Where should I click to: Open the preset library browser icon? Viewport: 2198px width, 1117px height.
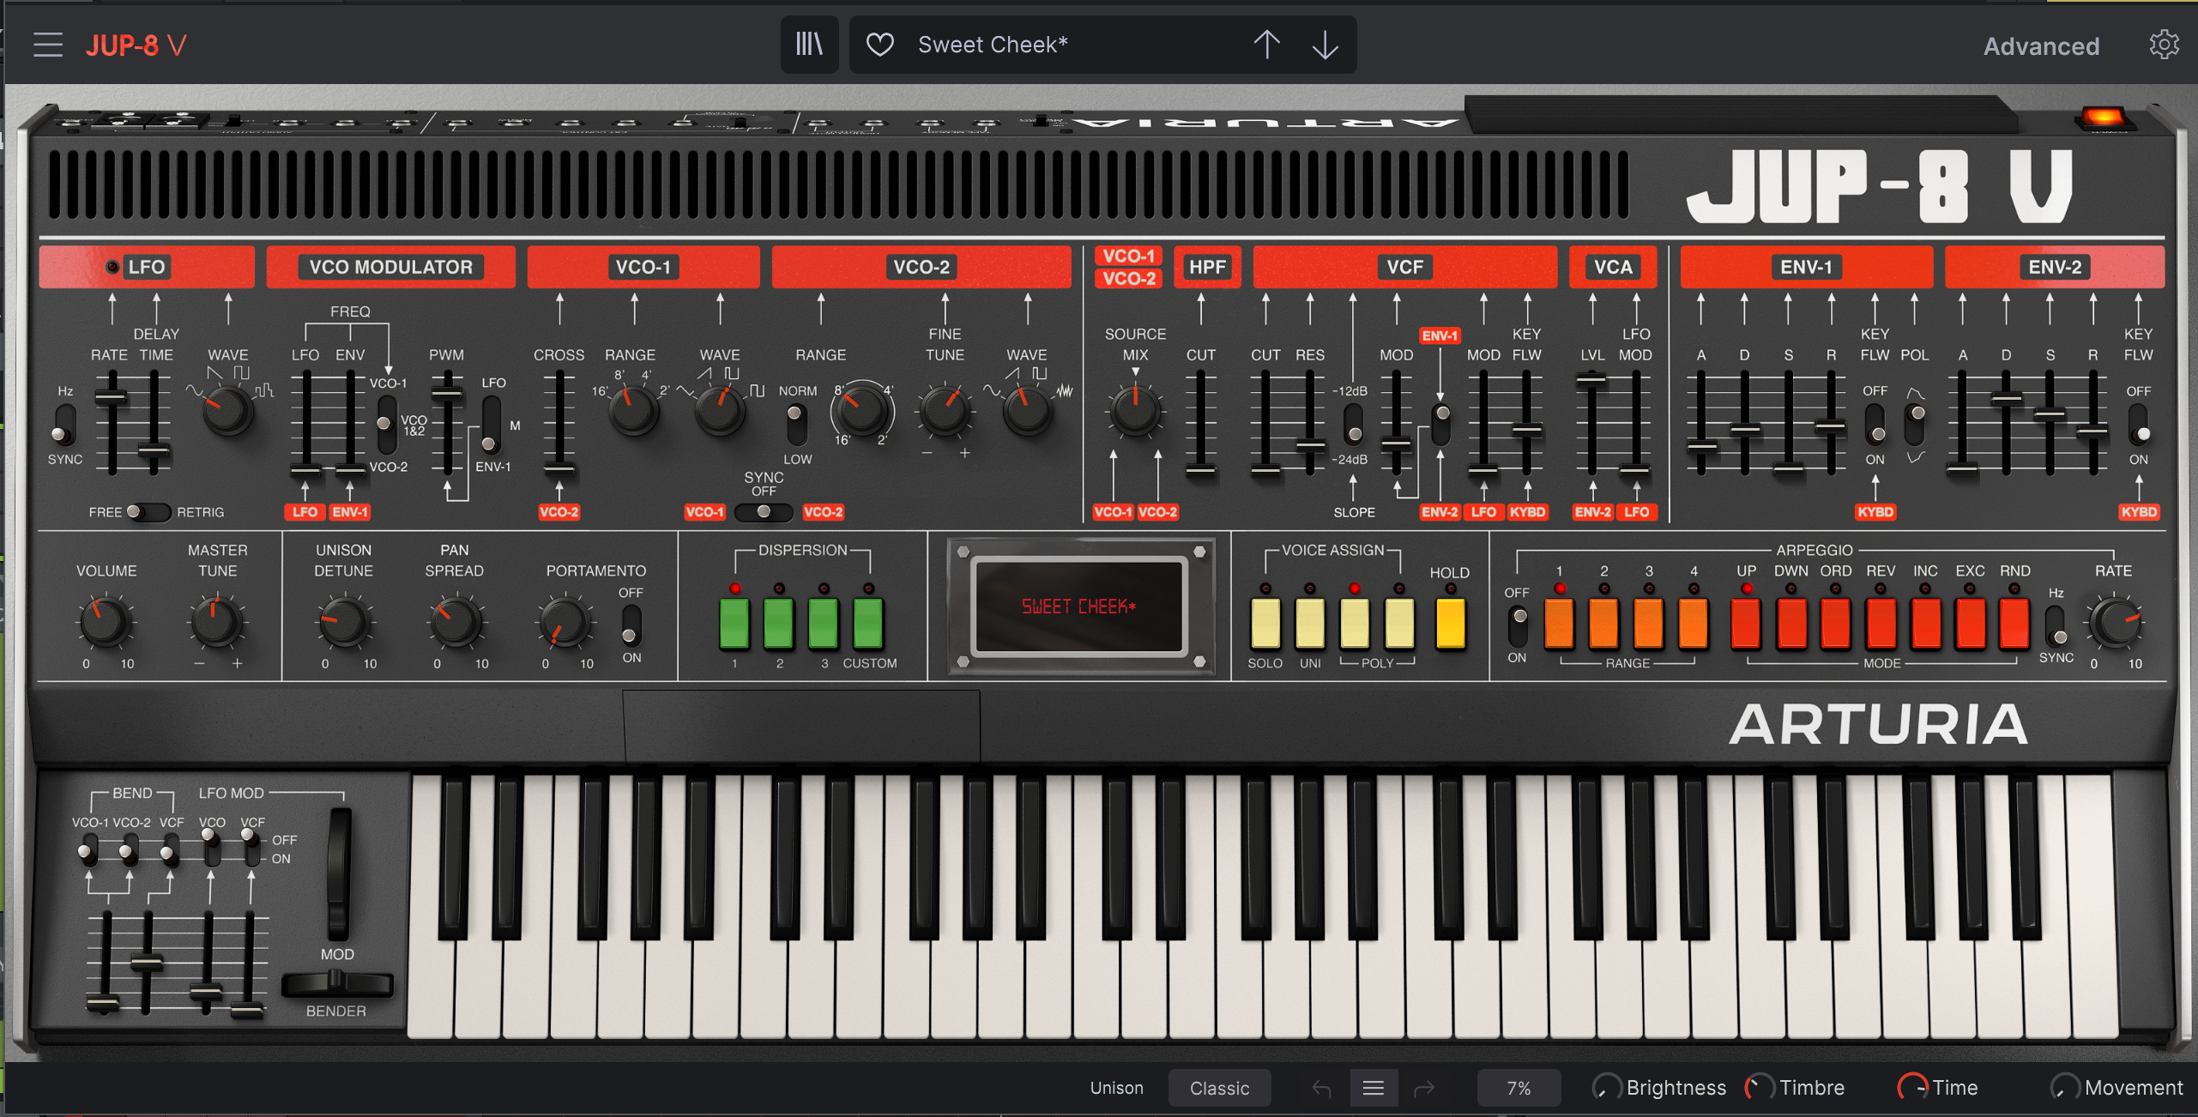pyautogui.click(x=809, y=45)
